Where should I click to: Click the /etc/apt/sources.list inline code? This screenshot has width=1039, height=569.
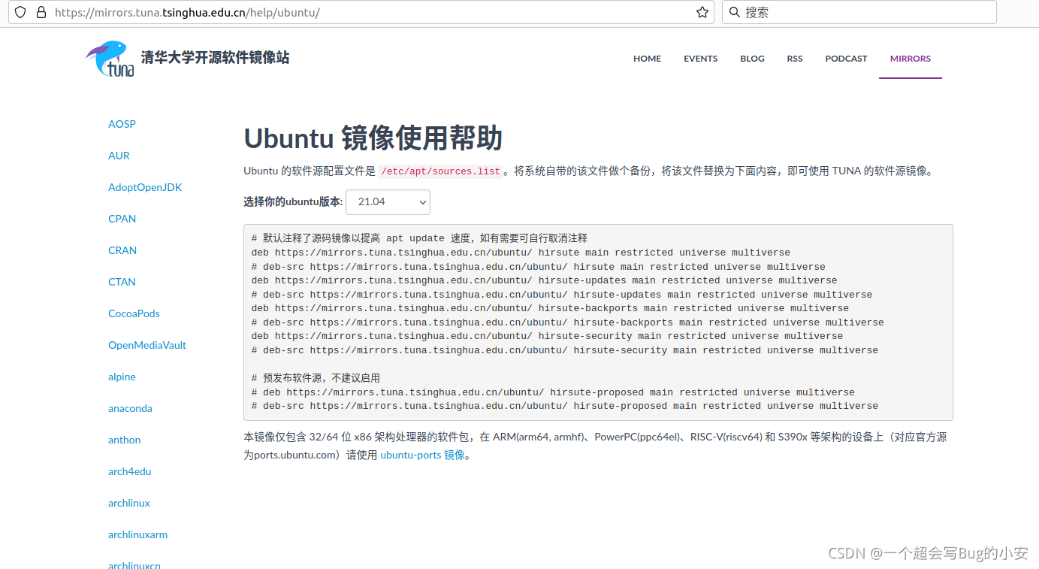[440, 171]
